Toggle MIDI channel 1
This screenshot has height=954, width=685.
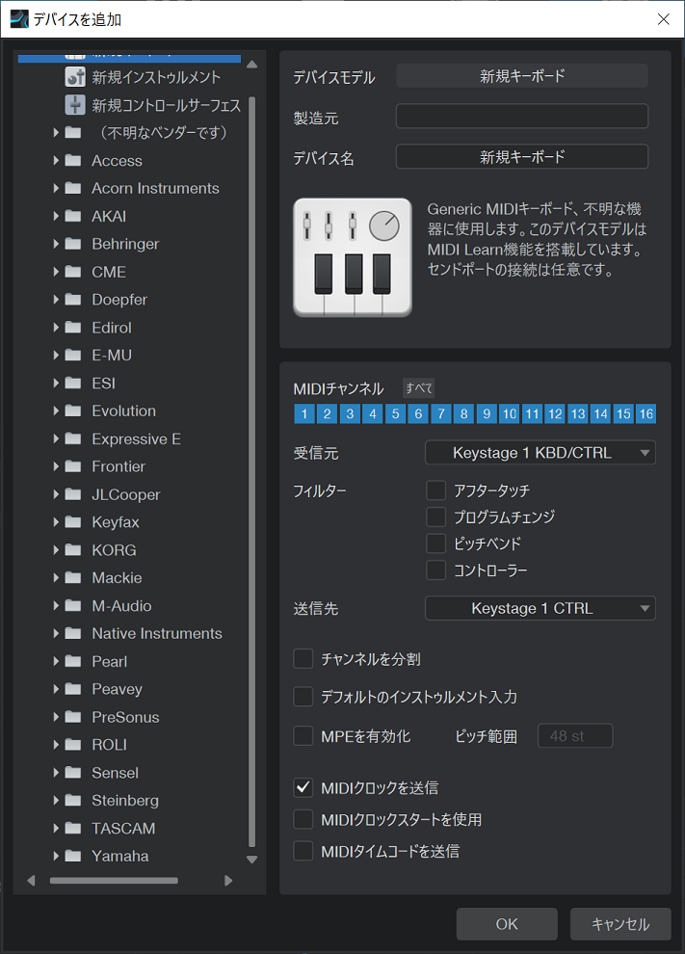click(x=304, y=414)
